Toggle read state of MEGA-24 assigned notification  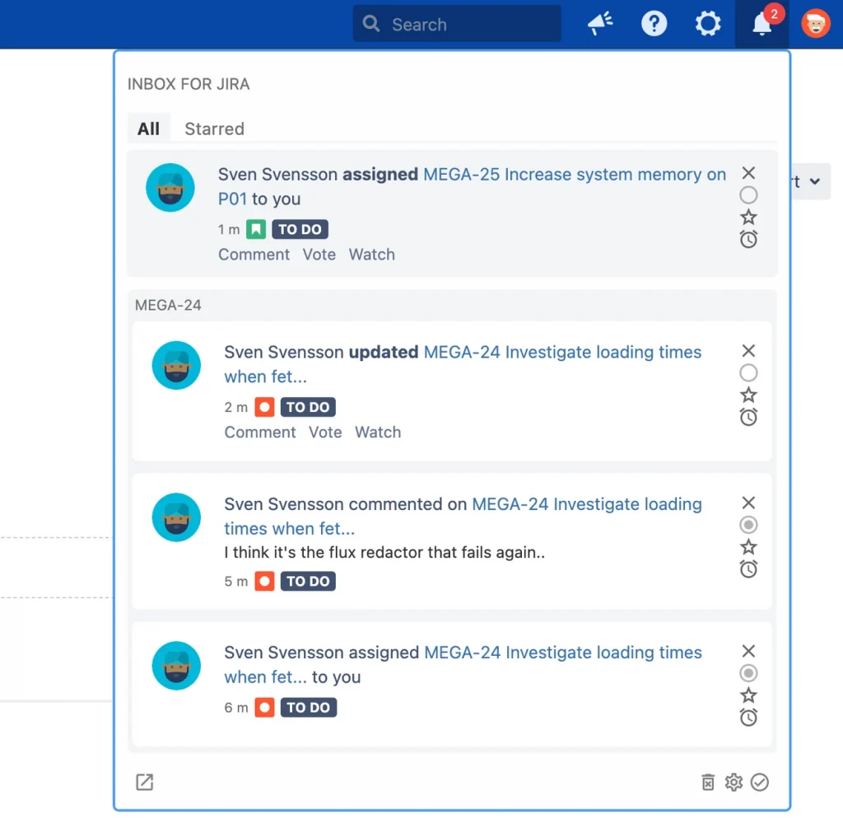click(x=748, y=673)
